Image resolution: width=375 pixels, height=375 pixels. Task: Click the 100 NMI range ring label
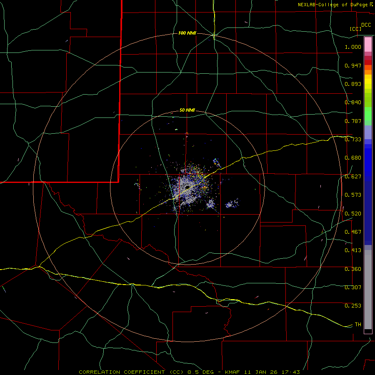187,33
